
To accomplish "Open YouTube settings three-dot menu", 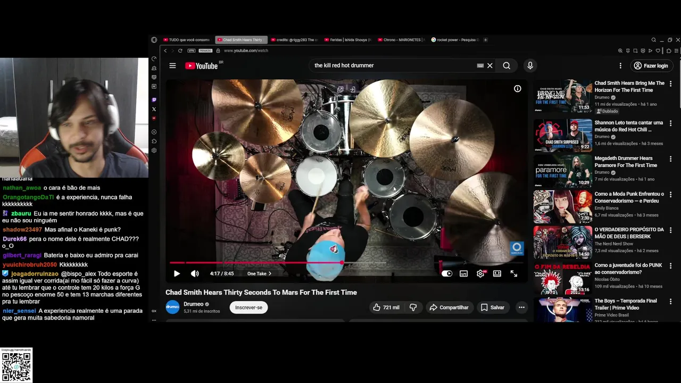I will click(x=620, y=65).
